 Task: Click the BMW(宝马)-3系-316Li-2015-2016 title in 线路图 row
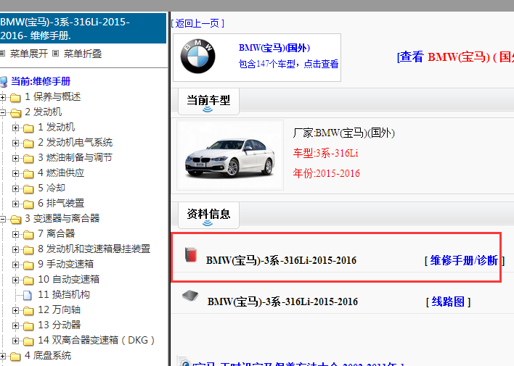pos(282,301)
